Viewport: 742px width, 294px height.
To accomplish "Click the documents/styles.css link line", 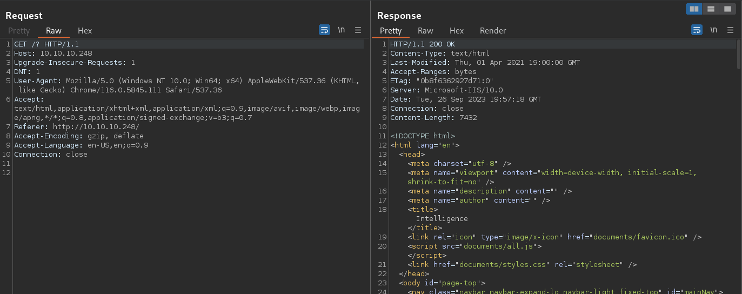I will (x=522, y=265).
